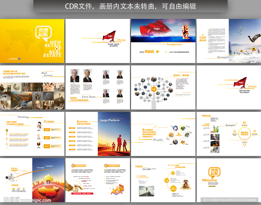Select the Real Estate photo collage page
Image resolution: width=261 pixels, height=205 pixels.
(32, 87)
